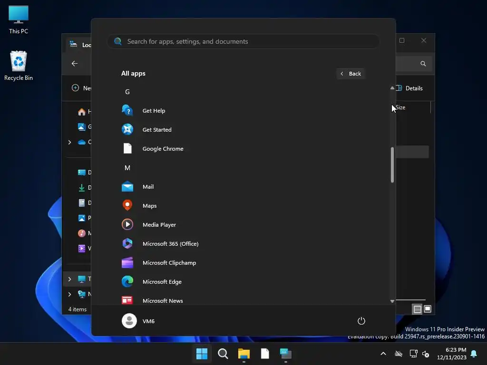Open taskbar Search magnifier icon
The image size is (487, 365).
pyautogui.click(x=223, y=354)
